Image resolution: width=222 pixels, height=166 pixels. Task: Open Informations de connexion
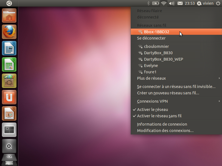point(176,124)
